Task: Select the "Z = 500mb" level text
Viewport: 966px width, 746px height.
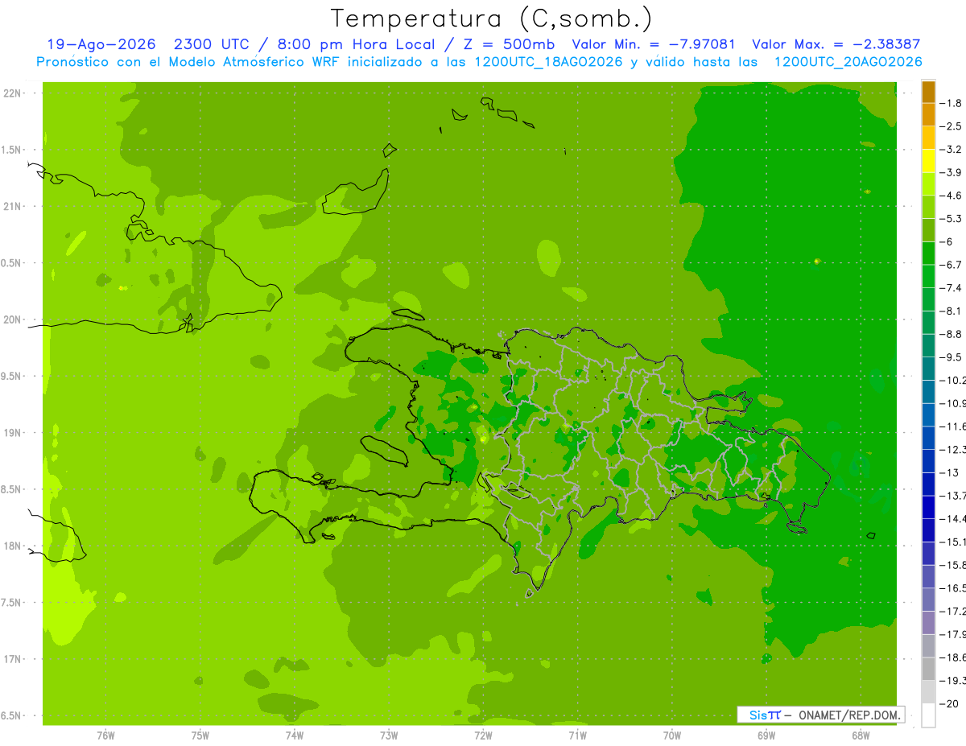Action: tap(510, 44)
